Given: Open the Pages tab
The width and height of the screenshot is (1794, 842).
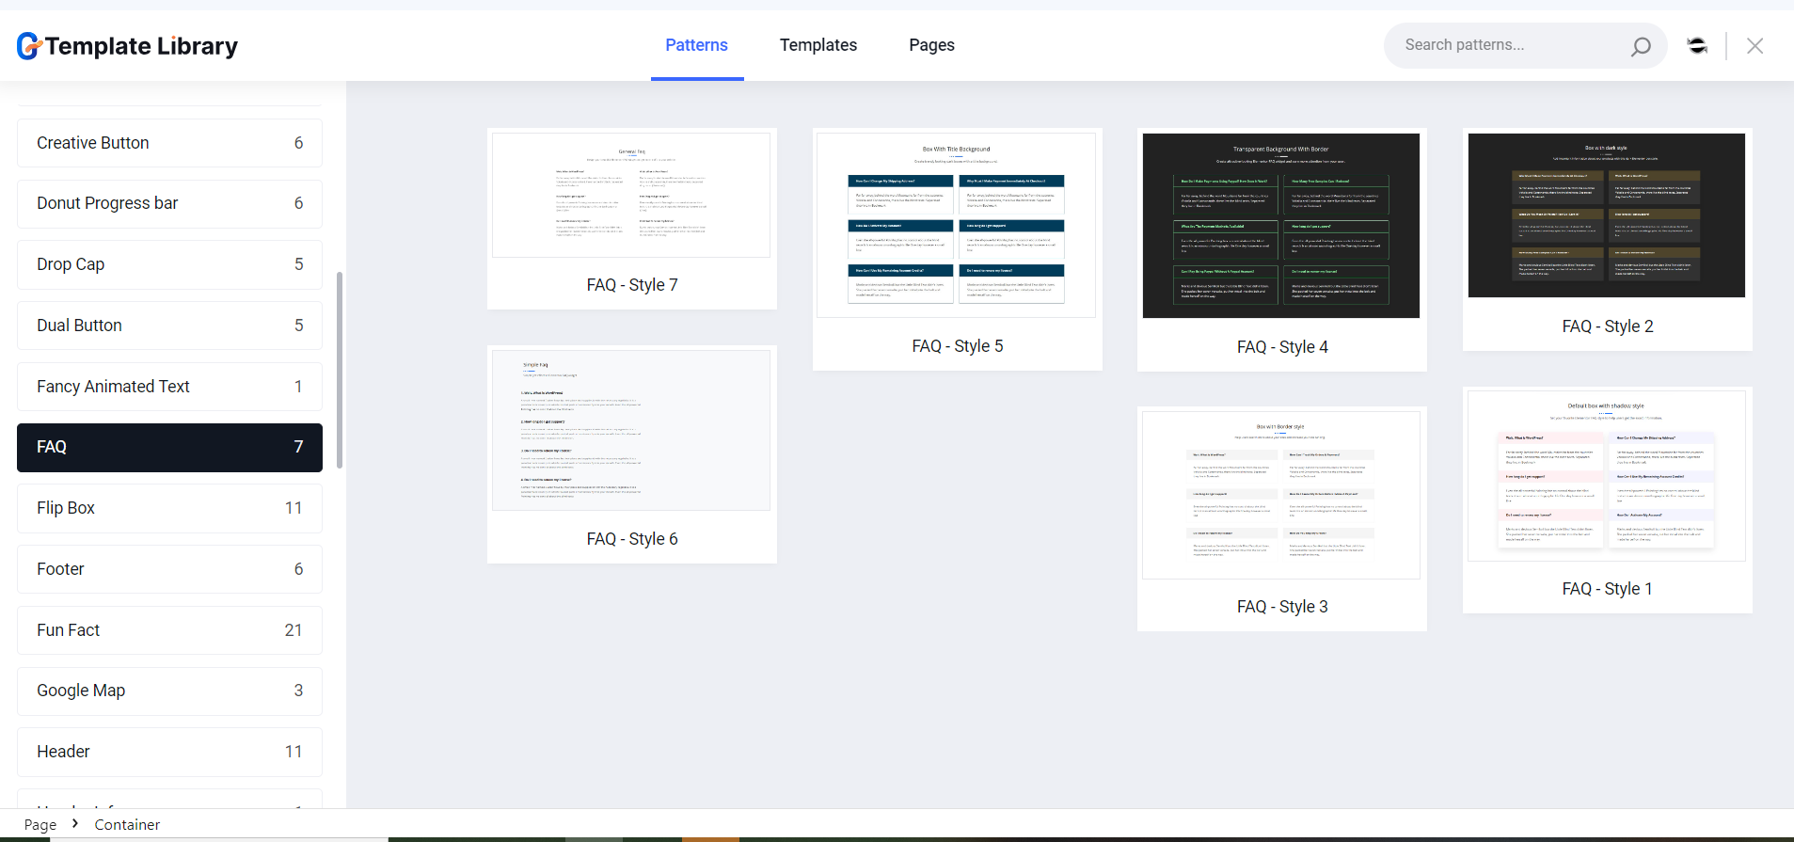Looking at the screenshot, I should click(931, 45).
